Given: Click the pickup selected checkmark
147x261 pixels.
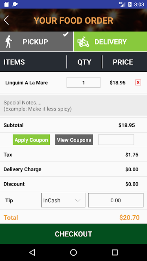Looking at the screenshot, I should [66, 34].
